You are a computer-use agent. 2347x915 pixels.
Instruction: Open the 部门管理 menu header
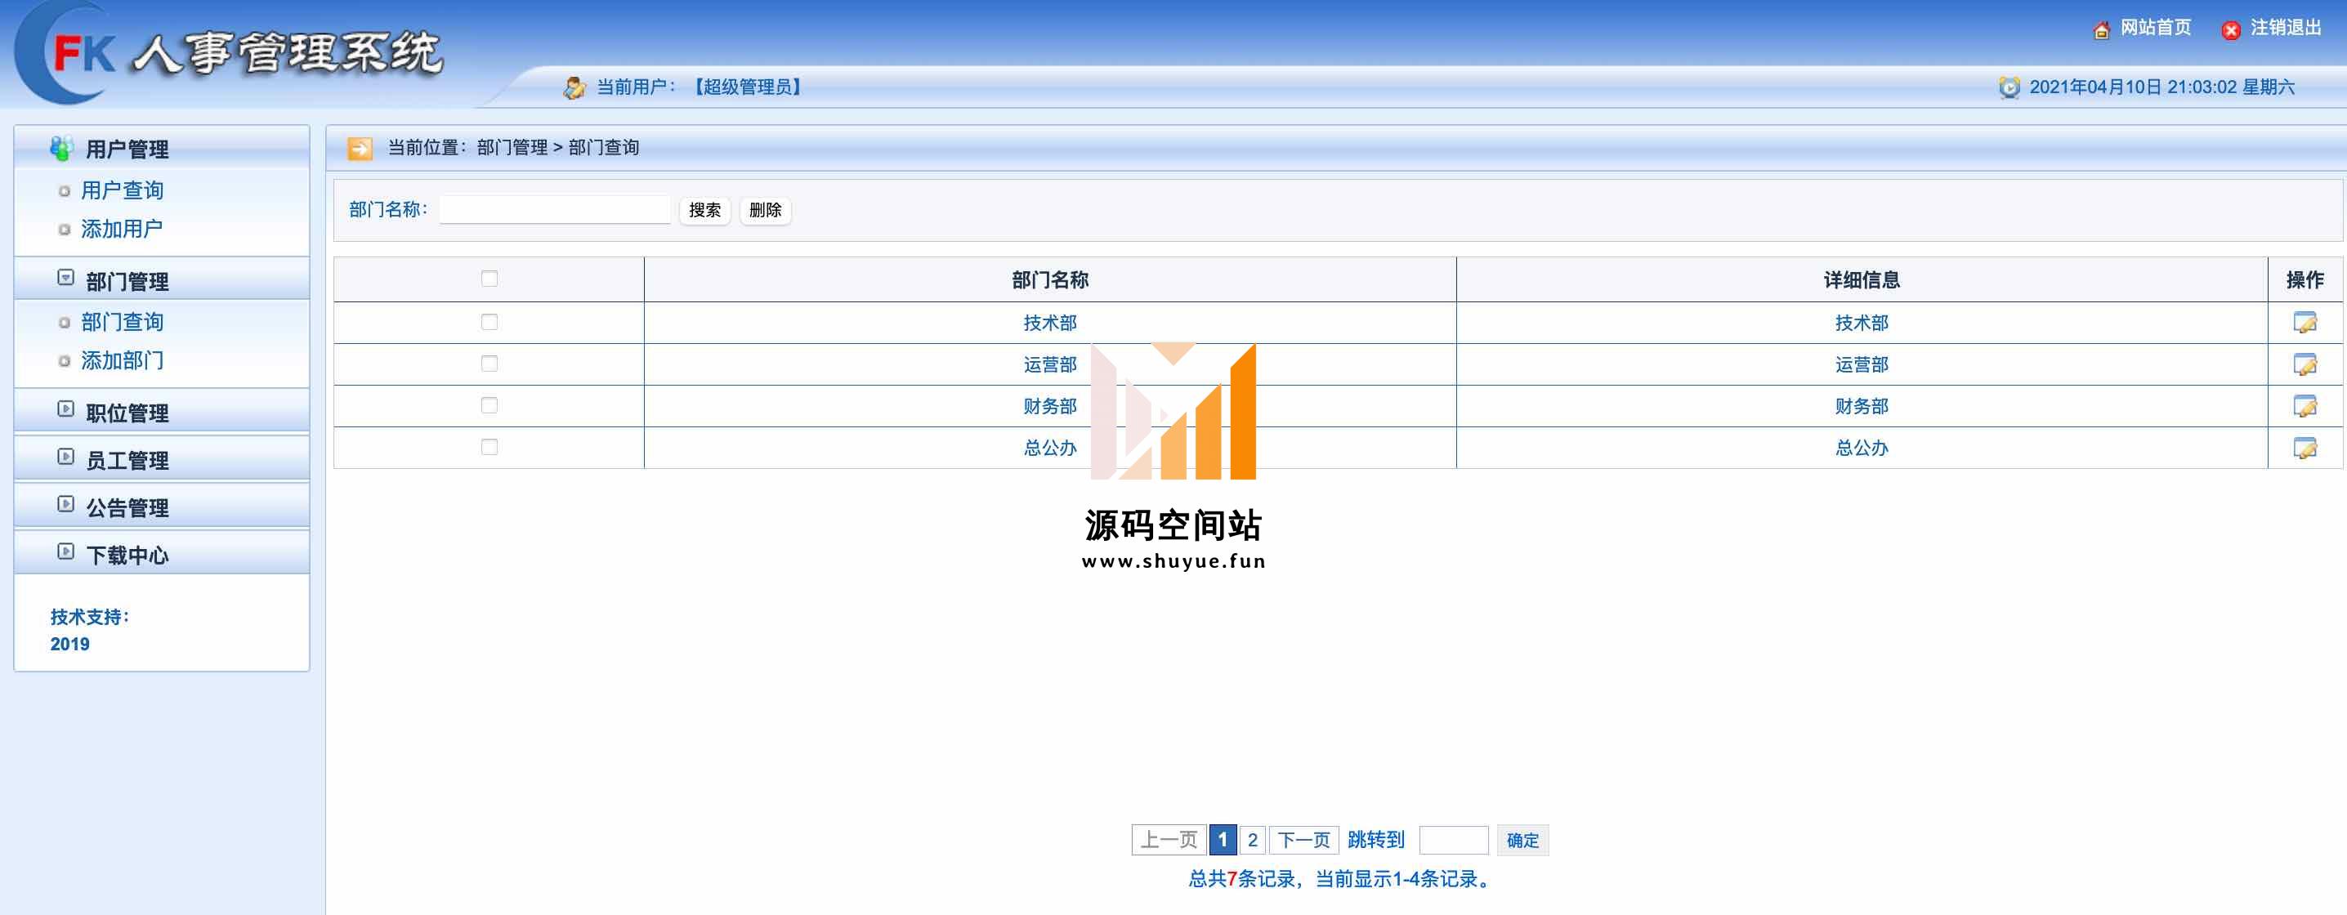[x=162, y=279]
